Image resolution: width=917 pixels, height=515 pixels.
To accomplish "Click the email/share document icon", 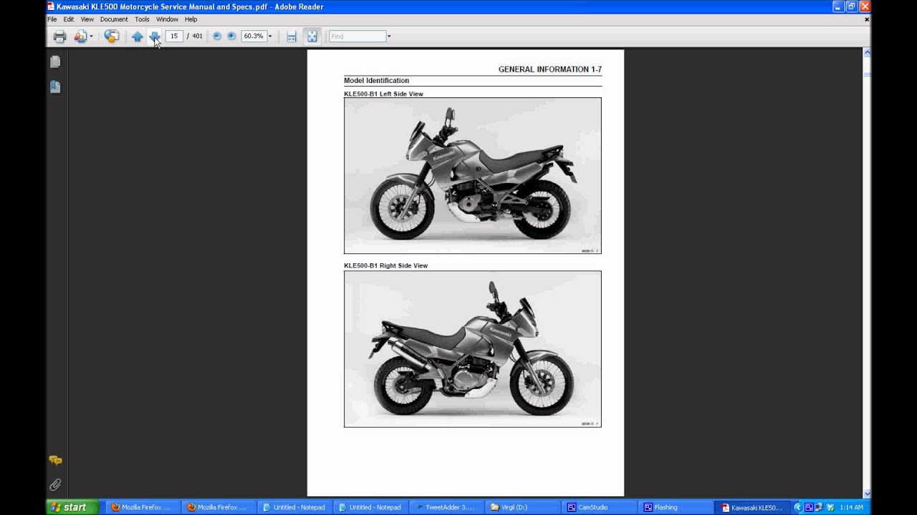I will (80, 36).
